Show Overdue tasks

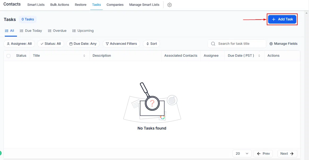(x=57, y=31)
